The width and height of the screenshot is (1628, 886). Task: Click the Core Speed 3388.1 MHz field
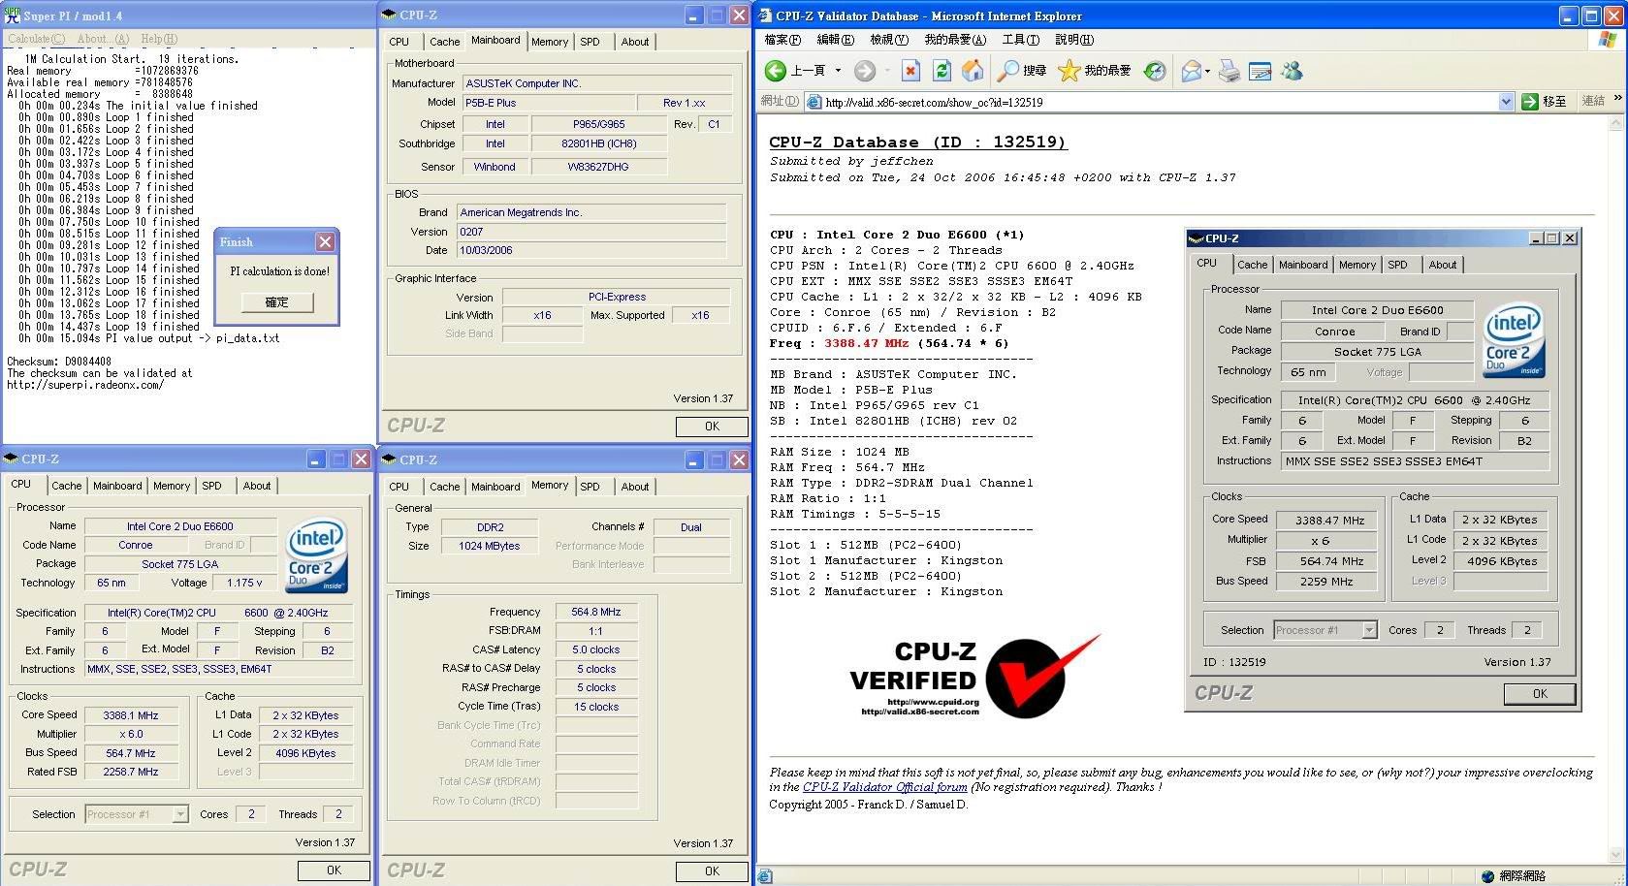131,715
